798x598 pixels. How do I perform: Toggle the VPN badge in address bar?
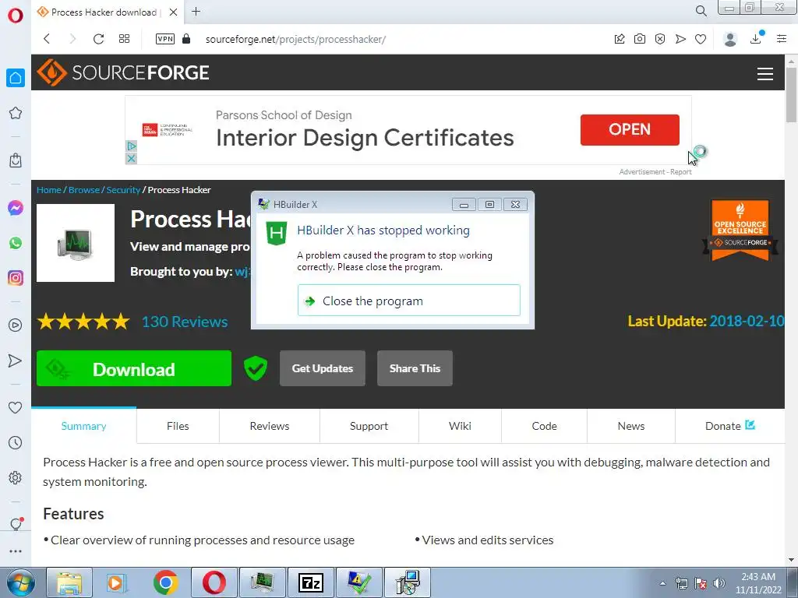165,39
